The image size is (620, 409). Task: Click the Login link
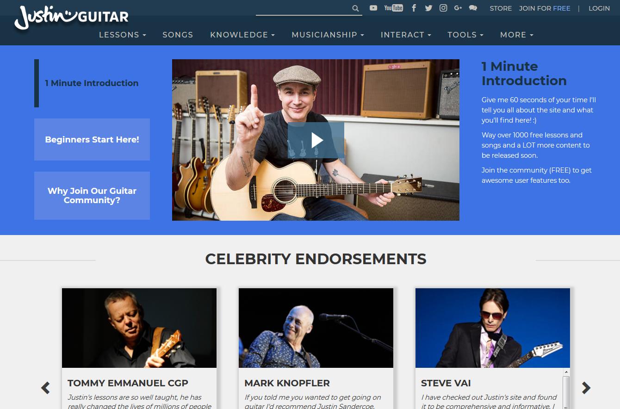coord(599,8)
